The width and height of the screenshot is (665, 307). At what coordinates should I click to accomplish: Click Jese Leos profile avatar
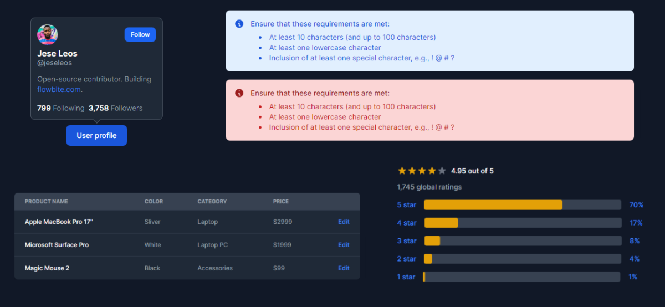[48, 34]
